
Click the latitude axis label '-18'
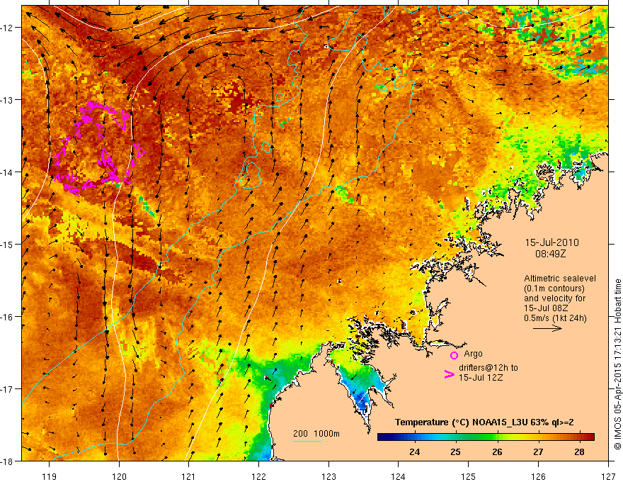click(8, 461)
